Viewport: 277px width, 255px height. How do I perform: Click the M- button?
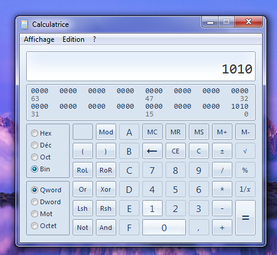pyautogui.click(x=245, y=132)
